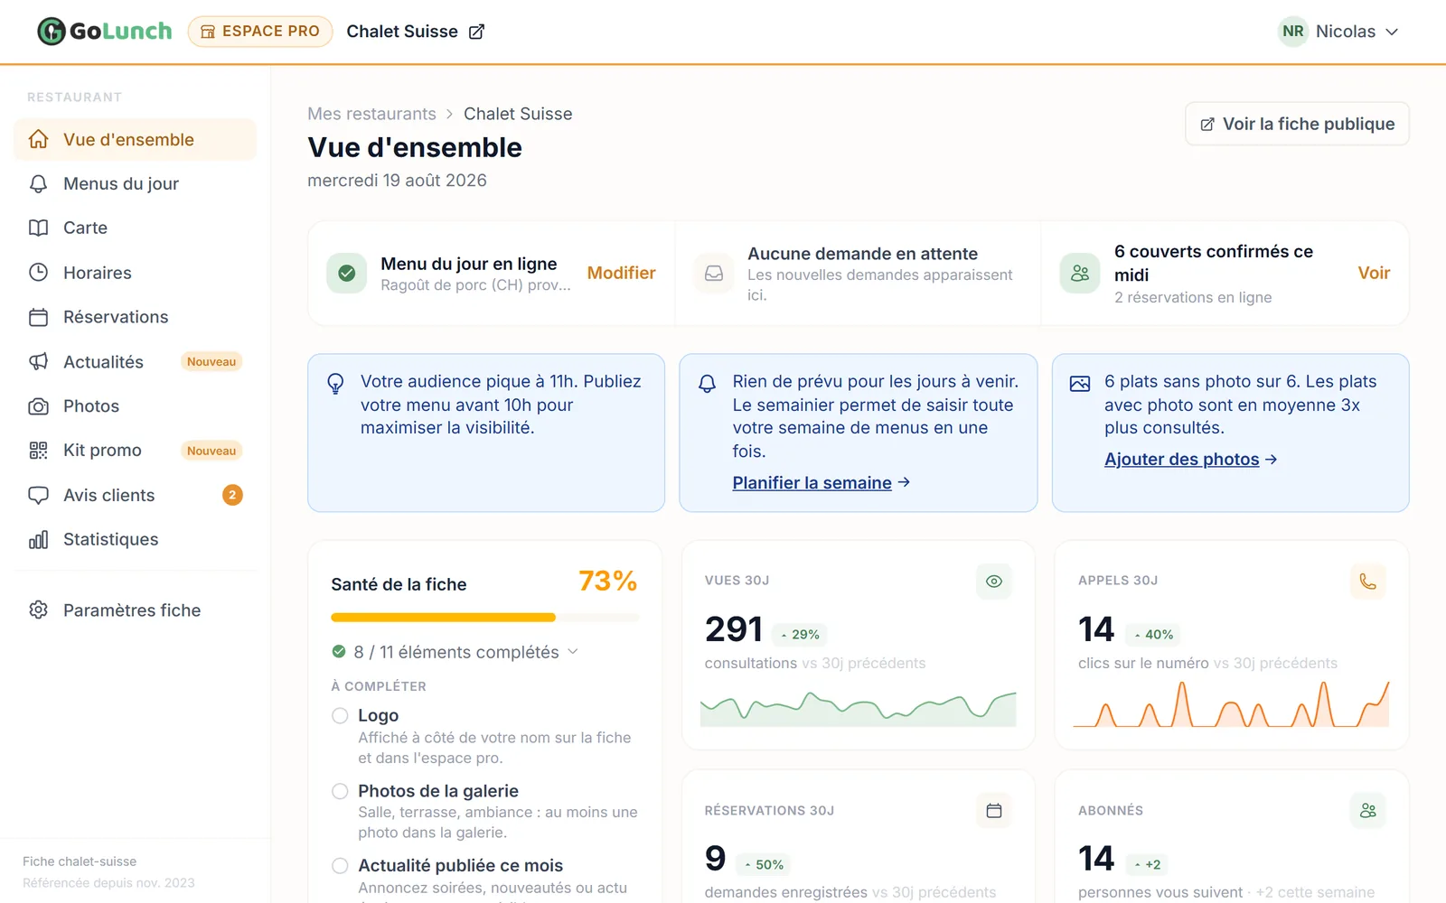1446x903 pixels.
Task: Click the inbox icon for pending requests
Action: 714,273
